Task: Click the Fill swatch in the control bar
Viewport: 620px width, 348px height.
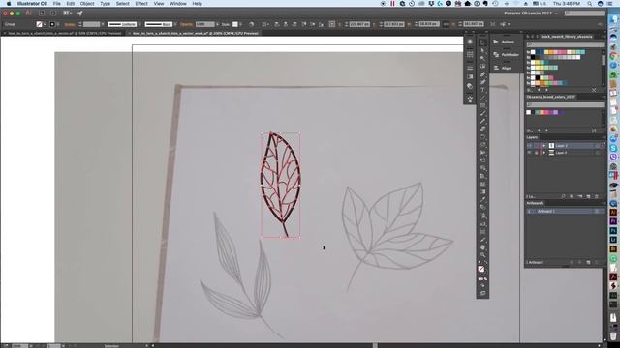Action: pyautogui.click(x=39, y=24)
